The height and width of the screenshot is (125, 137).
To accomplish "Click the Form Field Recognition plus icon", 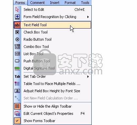I will point(17,17).
